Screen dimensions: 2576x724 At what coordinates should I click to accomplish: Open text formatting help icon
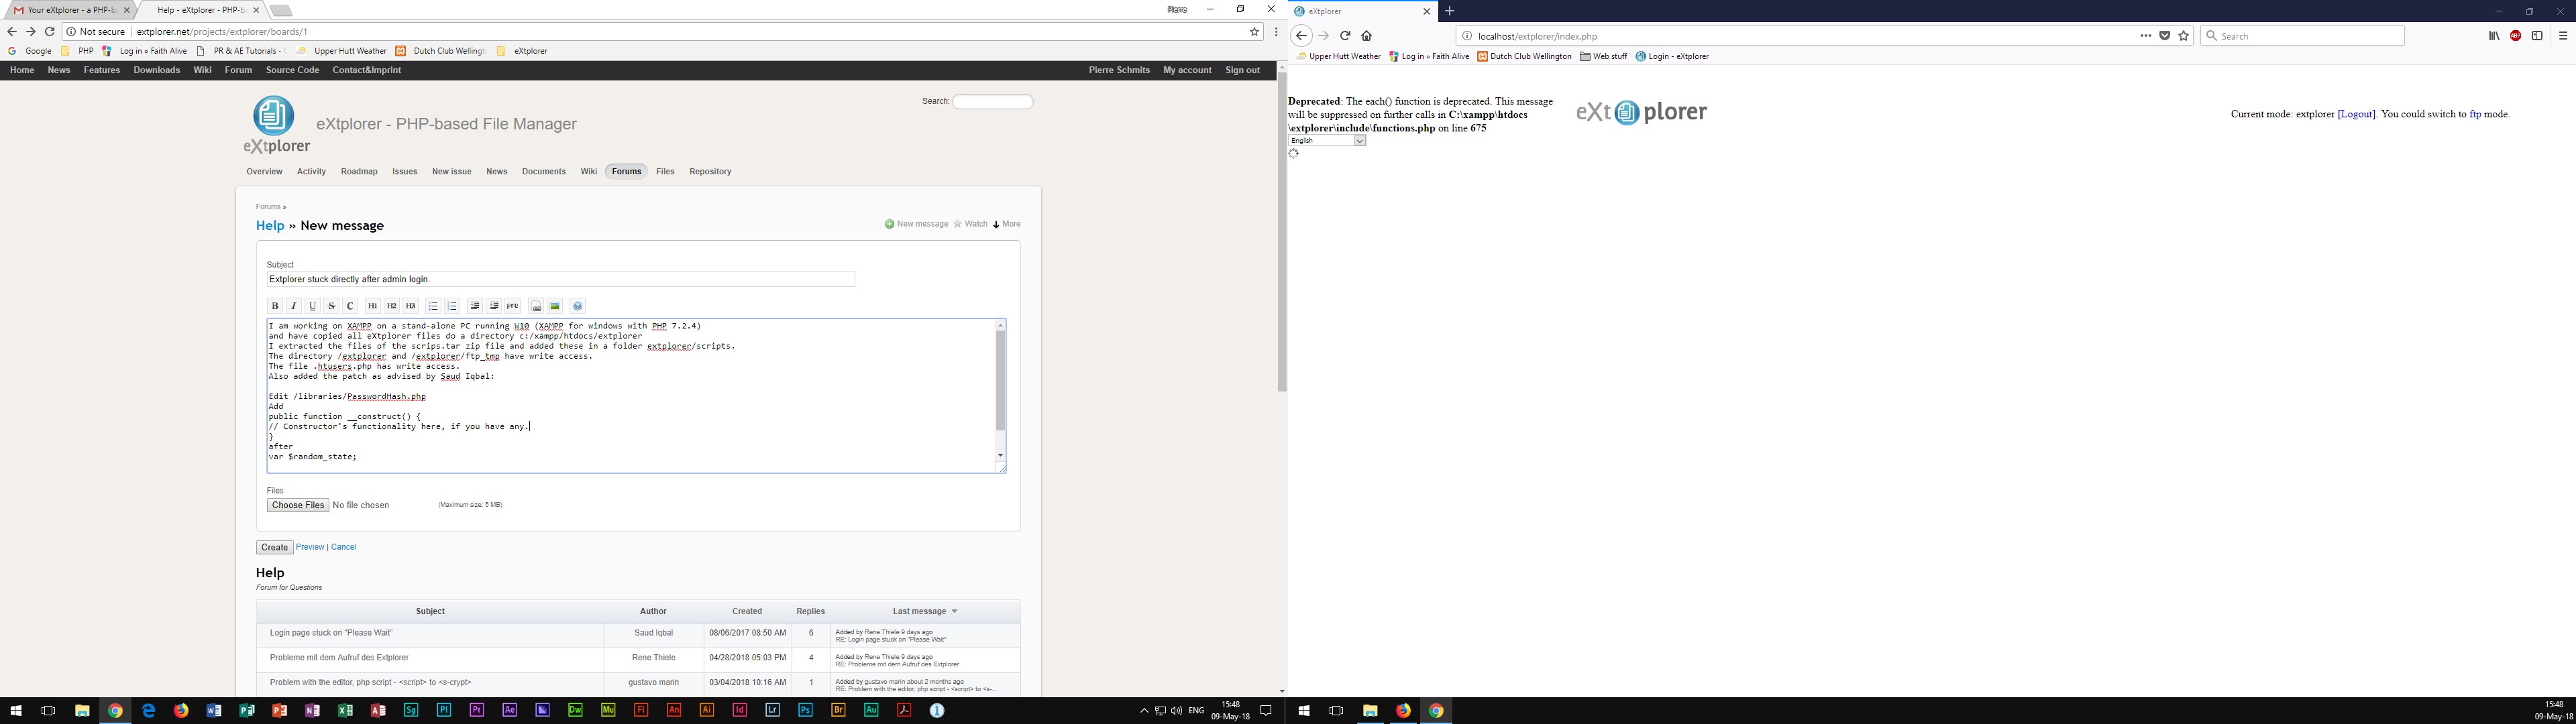(x=577, y=306)
